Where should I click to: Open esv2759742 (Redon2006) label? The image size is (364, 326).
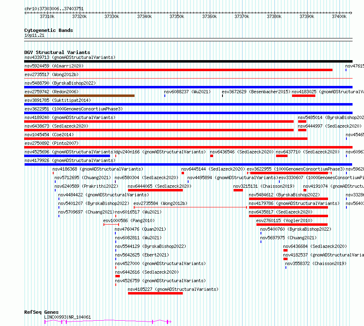coord(52,92)
